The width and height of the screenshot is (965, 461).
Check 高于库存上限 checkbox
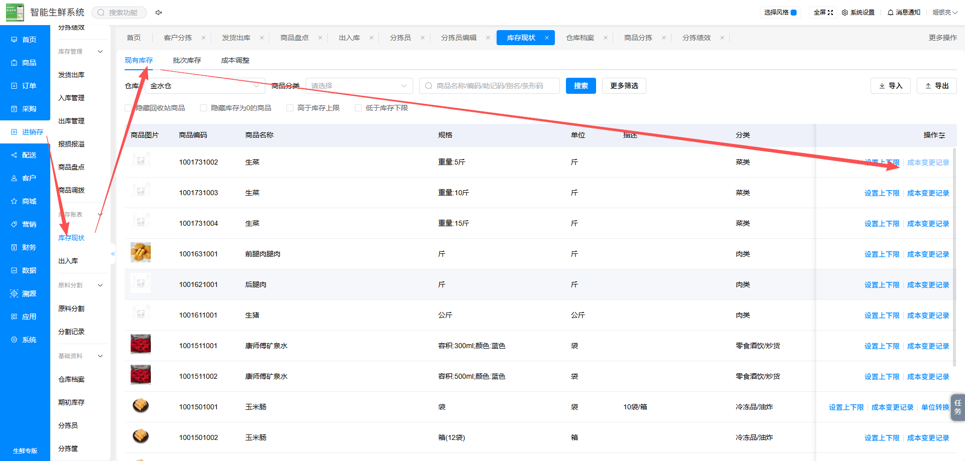point(290,108)
